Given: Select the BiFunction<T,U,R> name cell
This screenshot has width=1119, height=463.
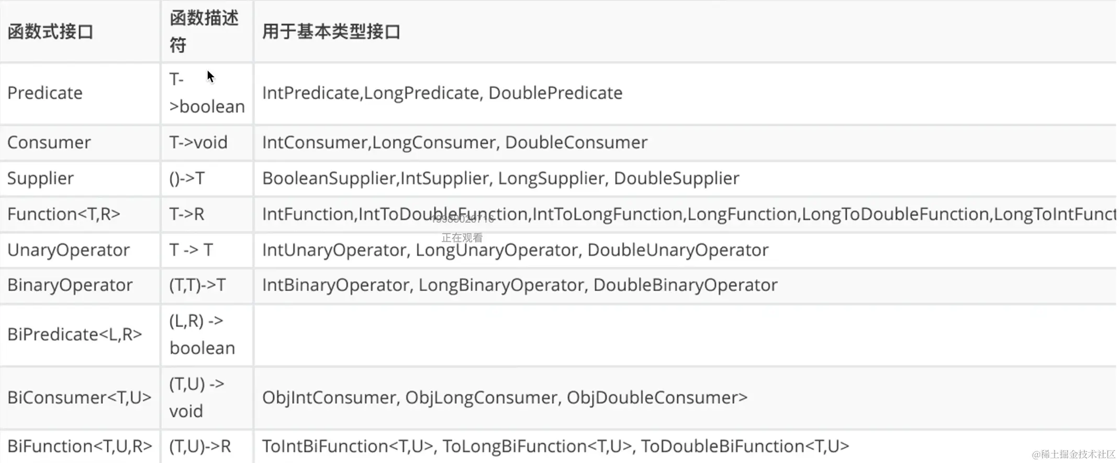Looking at the screenshot, I should coord(80,446).
